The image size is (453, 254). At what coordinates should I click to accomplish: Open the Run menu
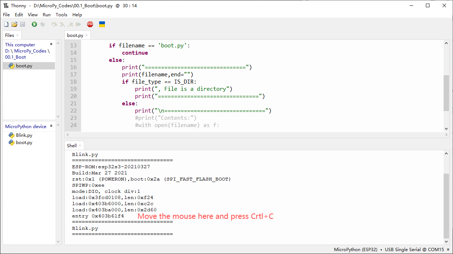(47, 15)
